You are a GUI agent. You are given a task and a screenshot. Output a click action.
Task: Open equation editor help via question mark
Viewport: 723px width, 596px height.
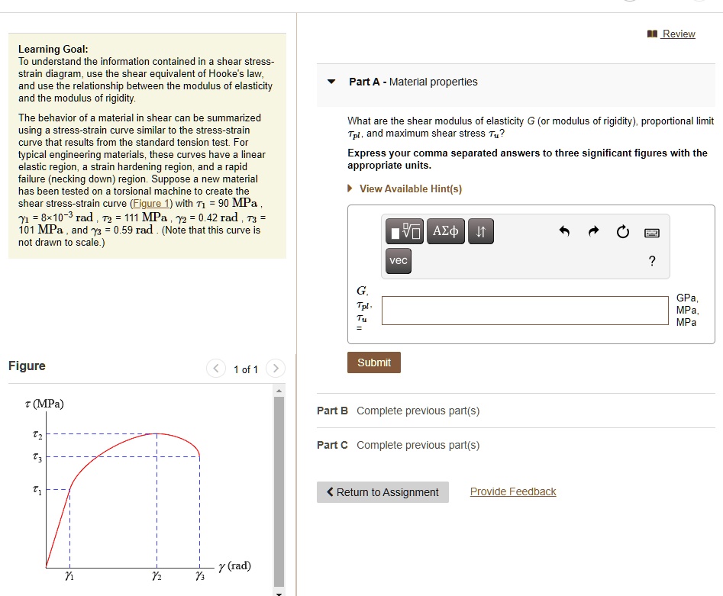click(651, 260)
